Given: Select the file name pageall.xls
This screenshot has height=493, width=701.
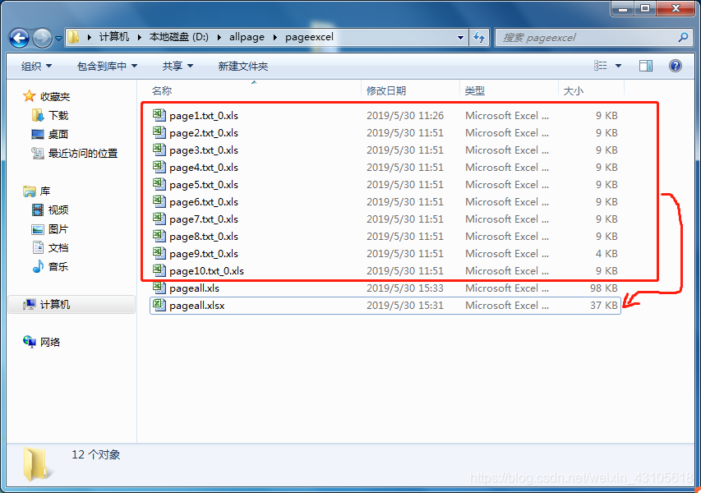Looking at the screenshot, I should (x=195, y=288).
